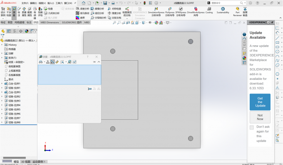Expand the 切除-拉伸8 feature
The width and height of the screenshot is (283, 165).
[x=2, y=122]
